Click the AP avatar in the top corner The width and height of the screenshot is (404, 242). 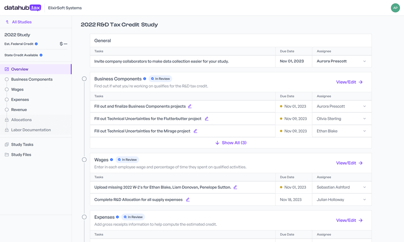[395, 8]
